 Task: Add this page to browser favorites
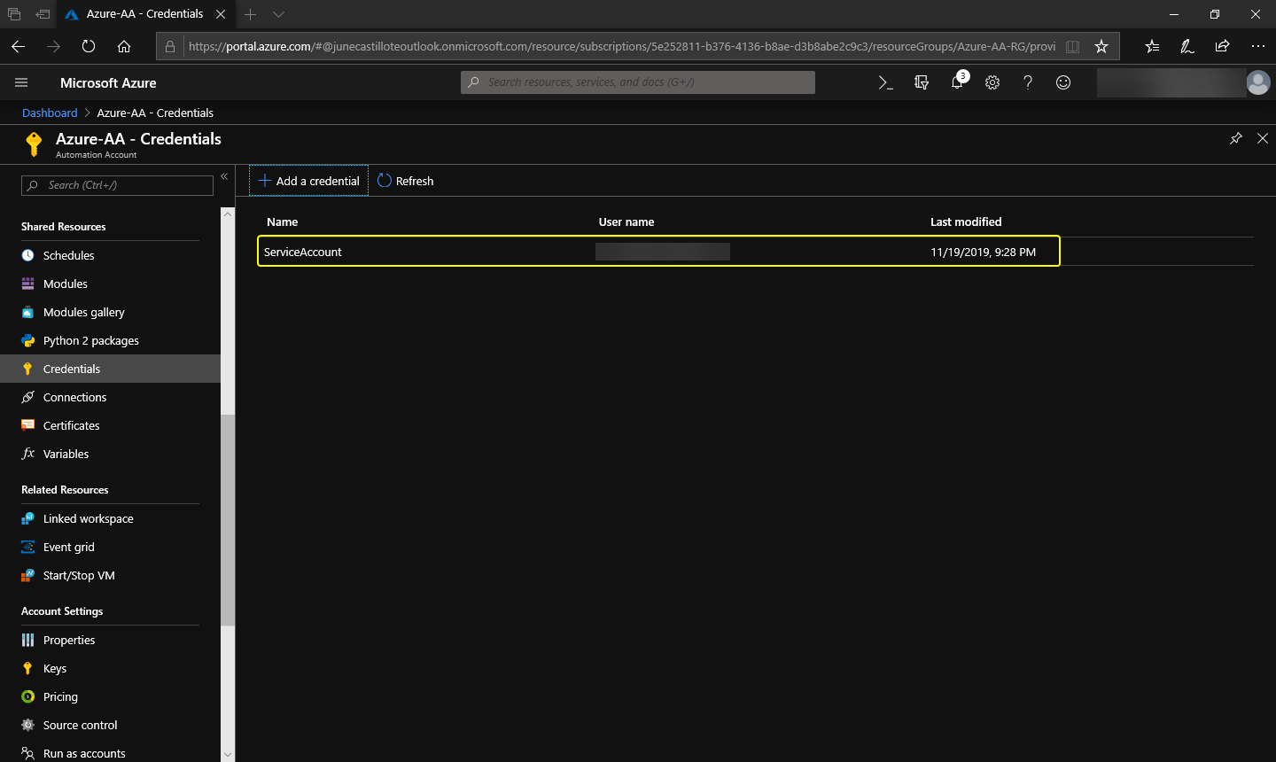(x=1101, y=46)
